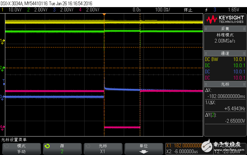Image resolution: width=247 pixels, height=155 pixels.
Task: Select the 通道 channel panel header
Action: 225,53
